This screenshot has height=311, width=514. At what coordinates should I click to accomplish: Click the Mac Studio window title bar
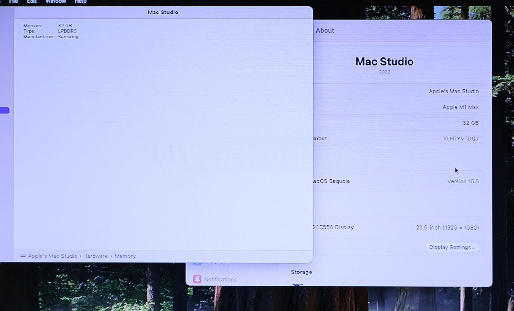(x=163, y=12)
